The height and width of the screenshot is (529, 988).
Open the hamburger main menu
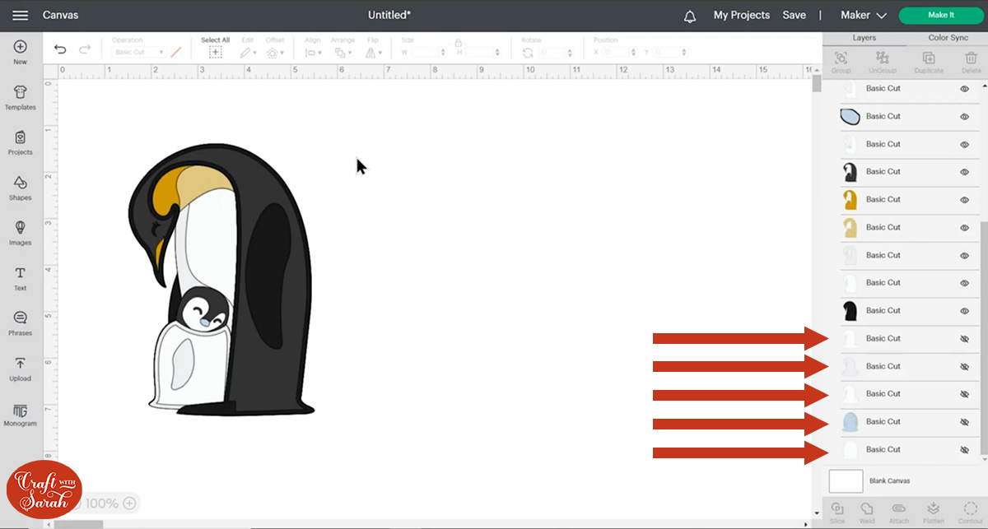click(x=20, y=15)
